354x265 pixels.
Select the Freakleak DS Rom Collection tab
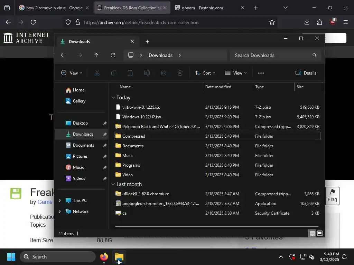point(132,8)
